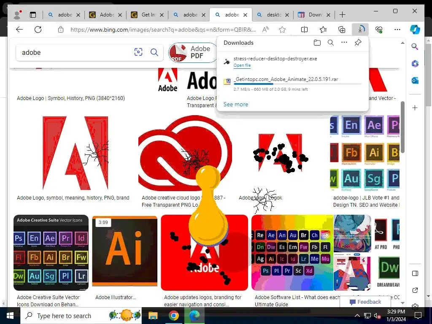The image size is (432, 324).
Task: Add page to favorites with the star icon
Action: (x=282, y=30)
